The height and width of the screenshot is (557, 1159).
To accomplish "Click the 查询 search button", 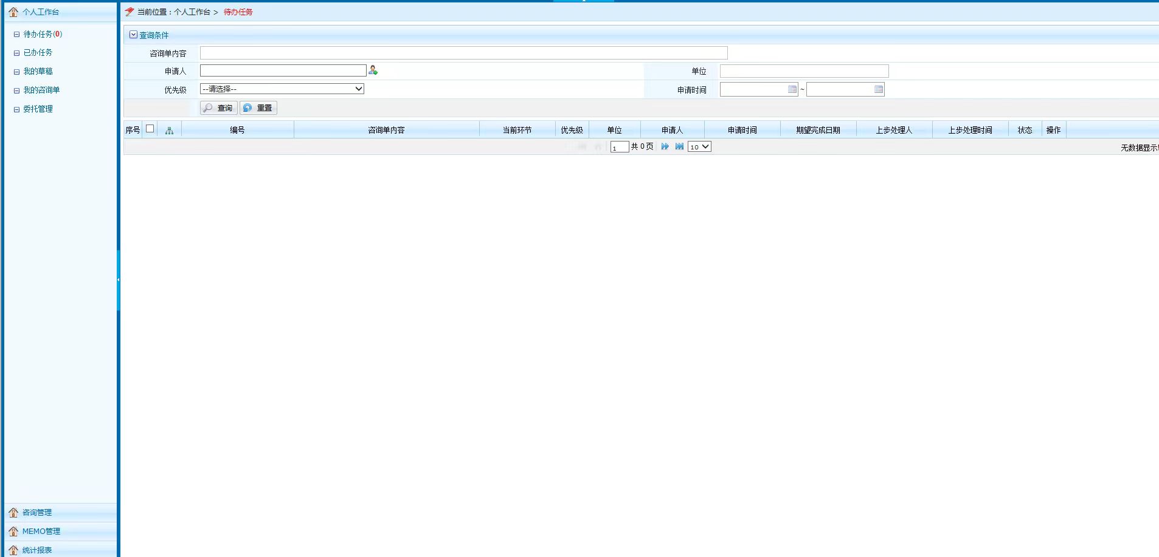I will (219, 108).
